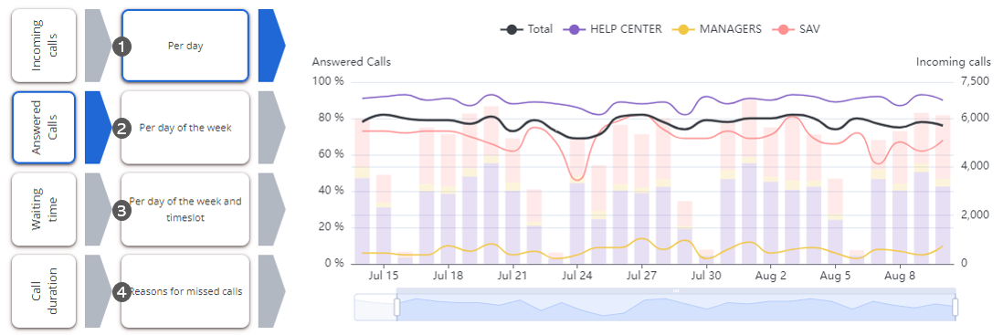Select the Answered Calls category tab
This screenshot has height=335, width=1003.
[x=44, y=127]
